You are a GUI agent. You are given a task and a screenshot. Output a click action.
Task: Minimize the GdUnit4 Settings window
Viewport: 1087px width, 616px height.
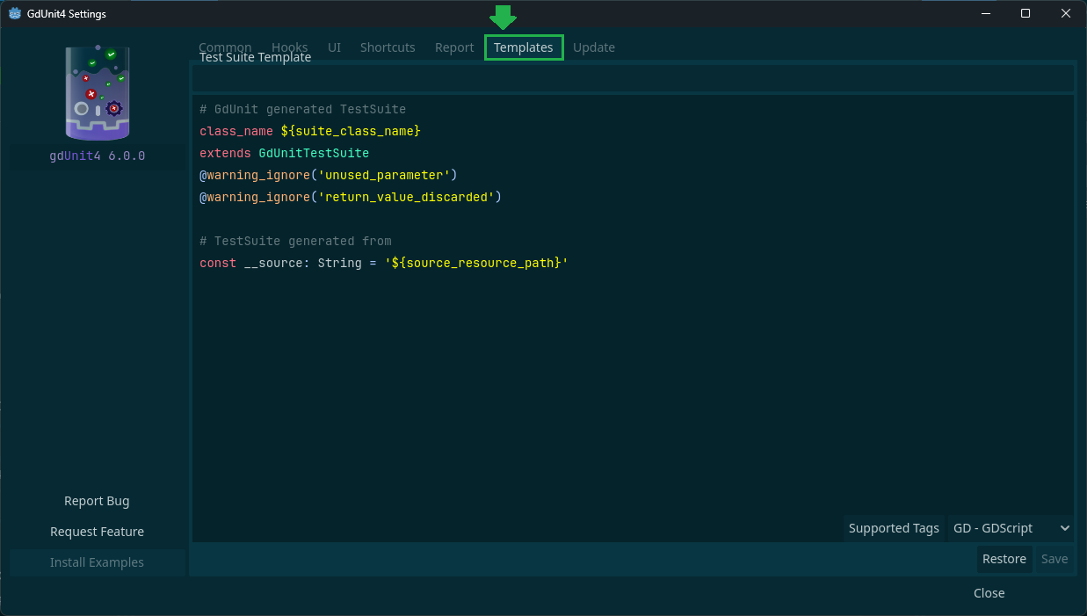coord(985,13)
